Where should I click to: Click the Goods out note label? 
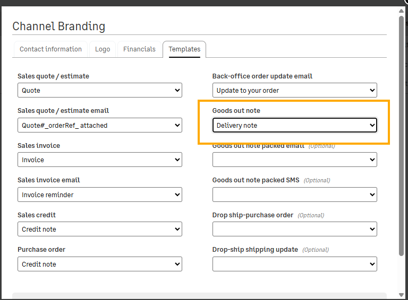click(236, 111)
